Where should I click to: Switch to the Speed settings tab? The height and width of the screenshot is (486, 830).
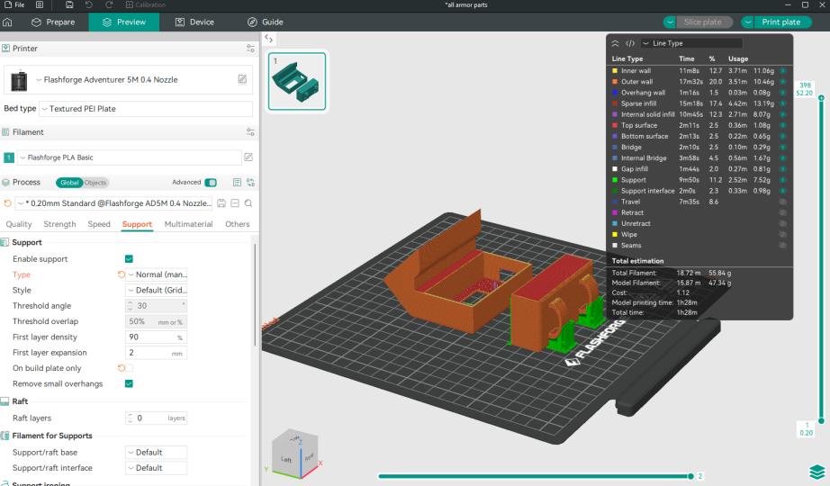click(99, 224)
